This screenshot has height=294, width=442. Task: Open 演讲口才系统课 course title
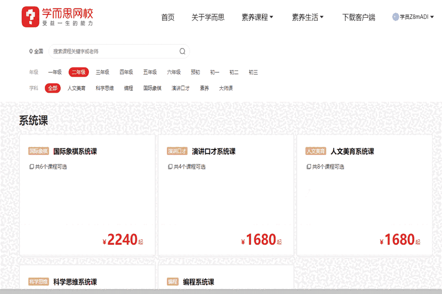214,151
